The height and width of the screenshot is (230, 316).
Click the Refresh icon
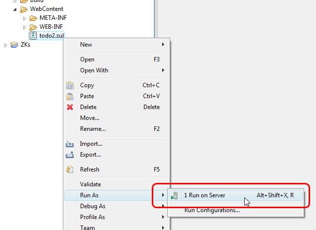[x=70, y=170]
